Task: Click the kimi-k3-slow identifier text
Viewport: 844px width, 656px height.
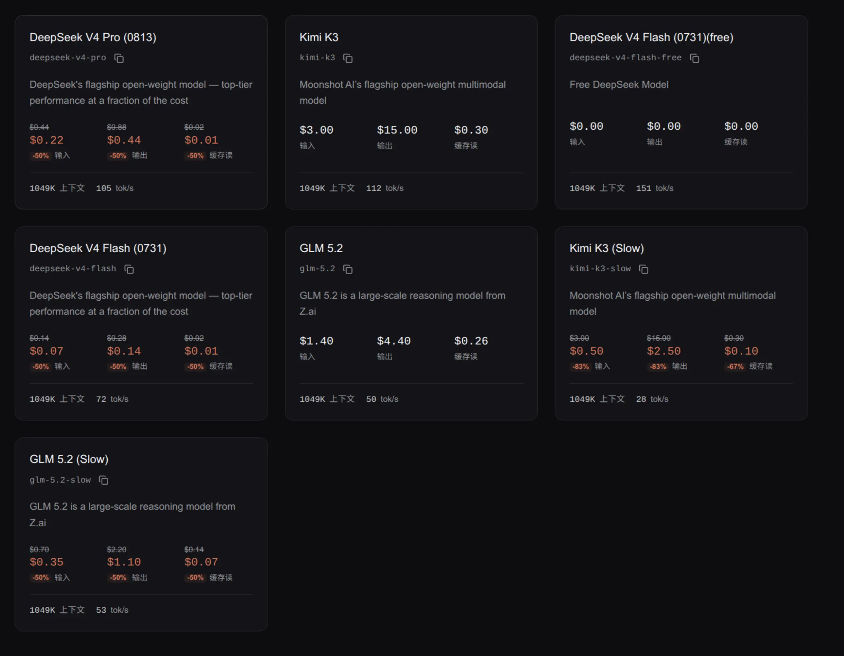Action: click(600, 268)
